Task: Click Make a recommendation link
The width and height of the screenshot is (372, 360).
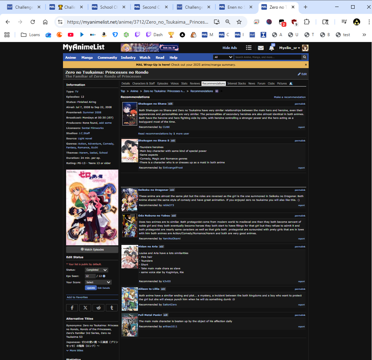Action: pos(290,97)
